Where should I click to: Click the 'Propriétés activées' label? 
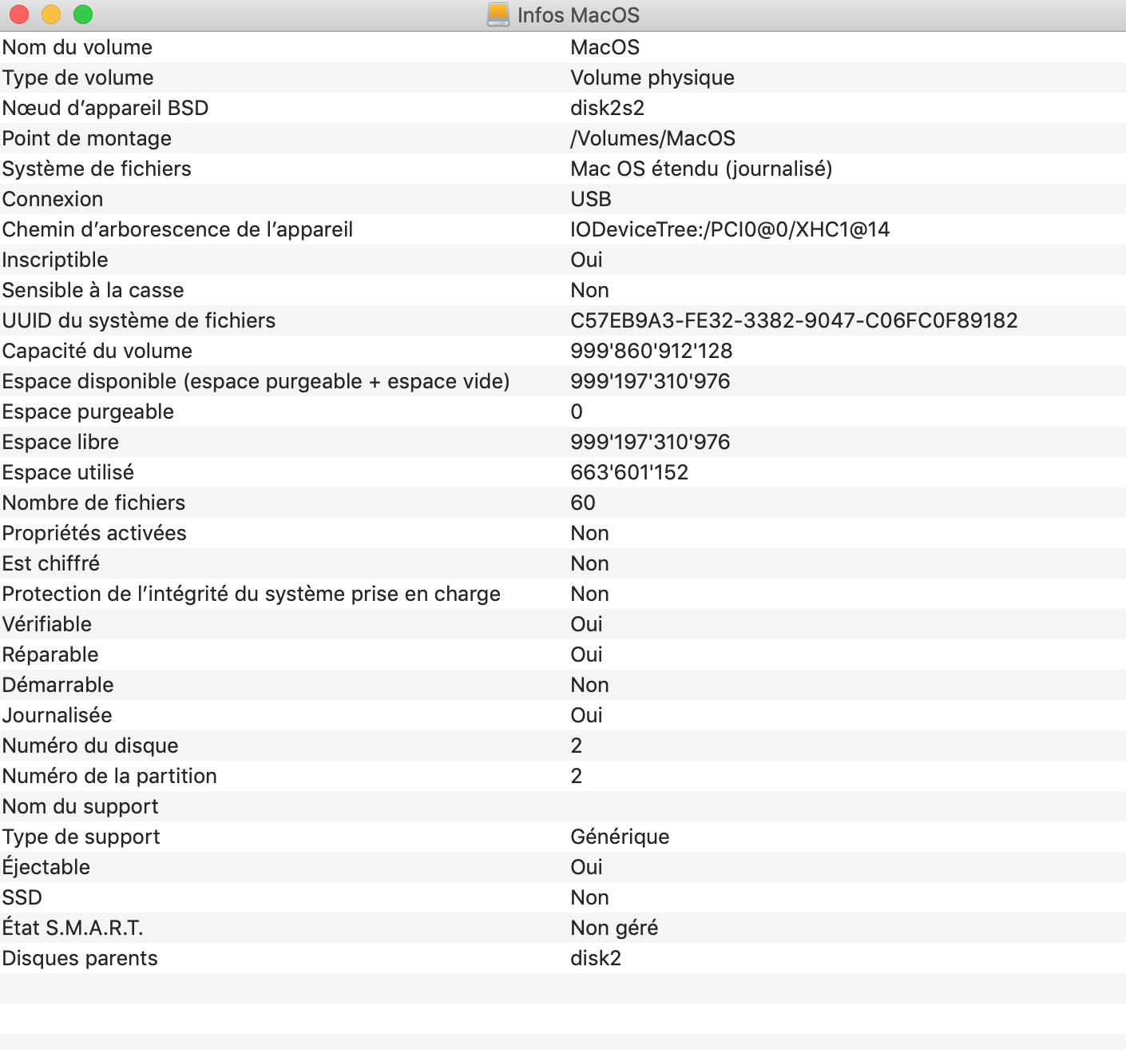pyautogui.click(x=94, y=533)
